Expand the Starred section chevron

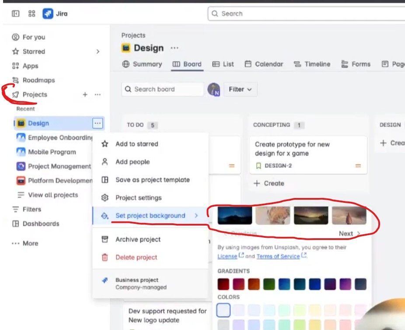tap(98, 52)
